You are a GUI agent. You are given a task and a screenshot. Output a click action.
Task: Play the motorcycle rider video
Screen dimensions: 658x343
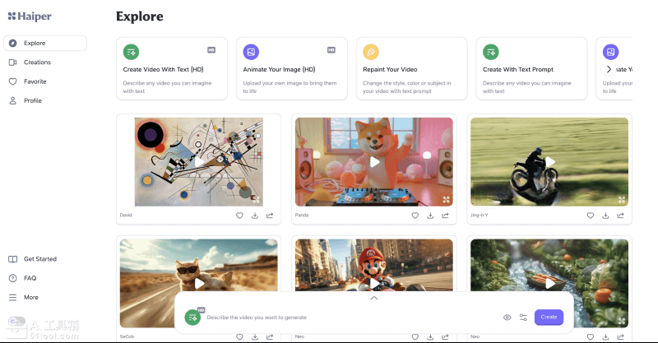click(549, 162)
